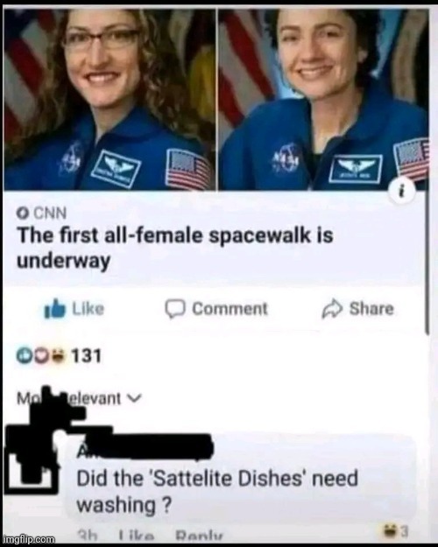Screen dimensions: 438x547
Task: Click the blue like reaction emoji
Action: click(24, 355)
